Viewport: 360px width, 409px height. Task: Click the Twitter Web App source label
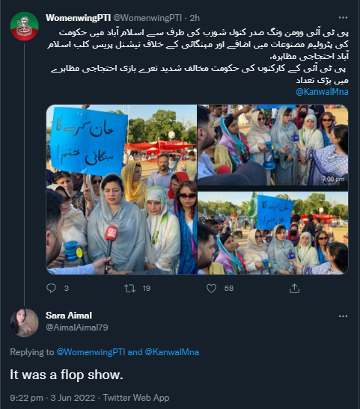(x=136, y=398)
